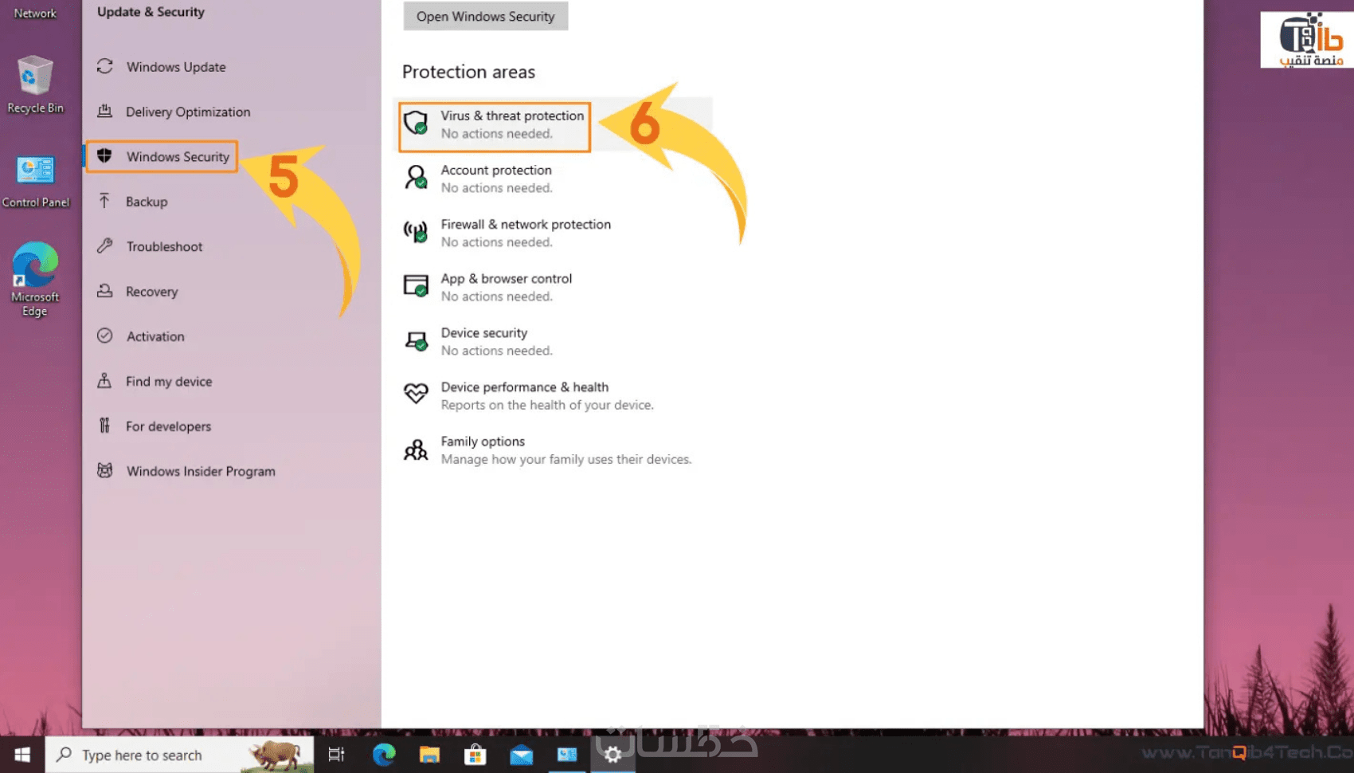
Task: Click the Settings gear on the taskbar
Action: (x=612, y=754)
